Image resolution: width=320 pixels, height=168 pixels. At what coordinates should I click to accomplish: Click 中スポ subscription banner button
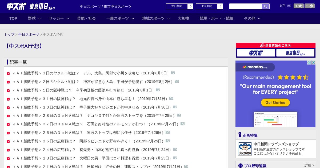pos(256,53)
